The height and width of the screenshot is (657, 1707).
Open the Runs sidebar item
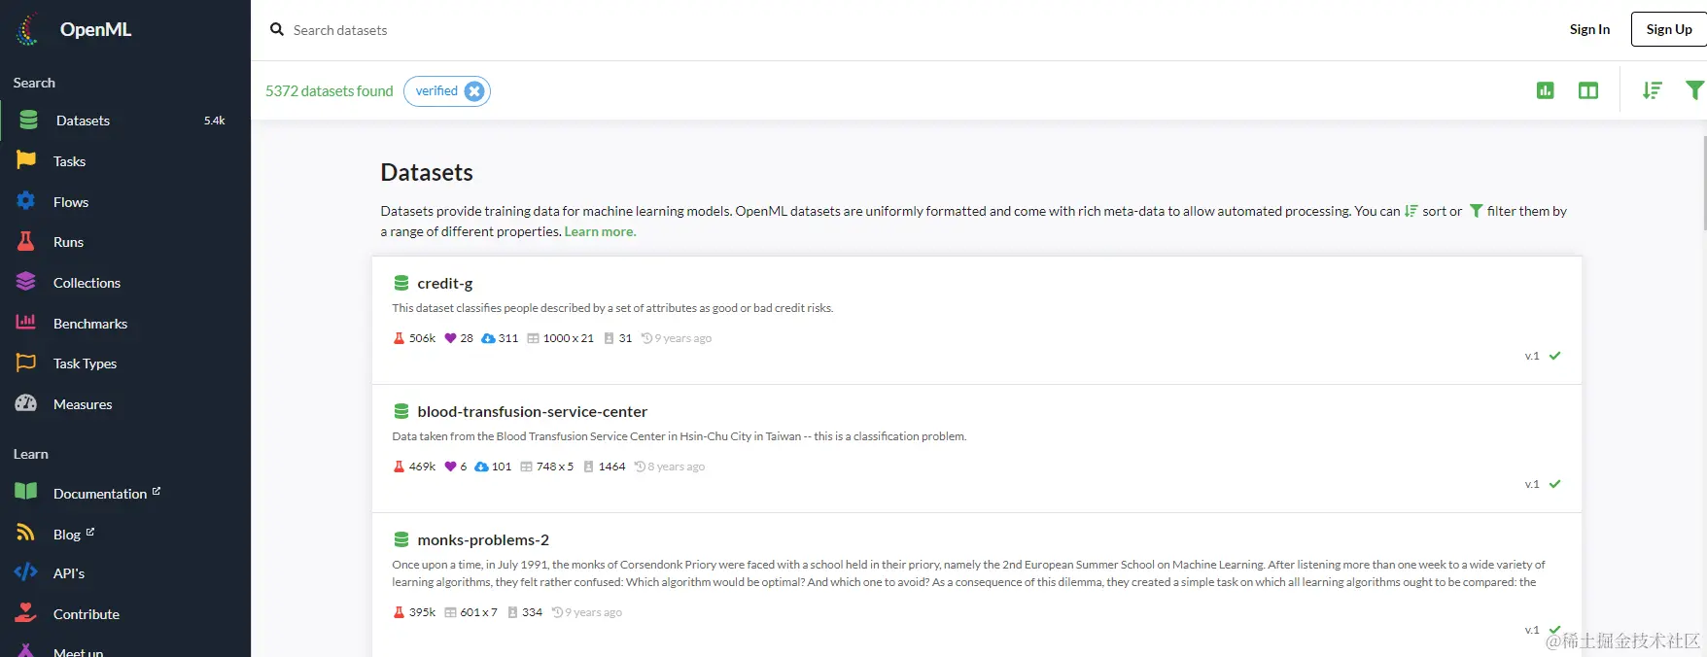125,242
